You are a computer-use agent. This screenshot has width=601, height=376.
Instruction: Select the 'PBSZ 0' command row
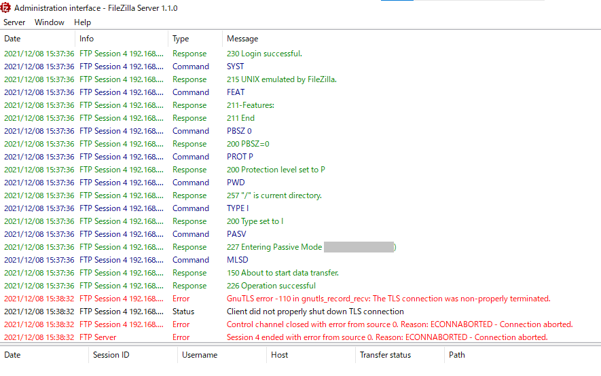click(300, 131)
